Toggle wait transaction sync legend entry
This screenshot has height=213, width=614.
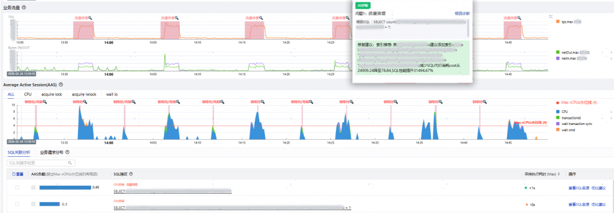tap(574, 124)
